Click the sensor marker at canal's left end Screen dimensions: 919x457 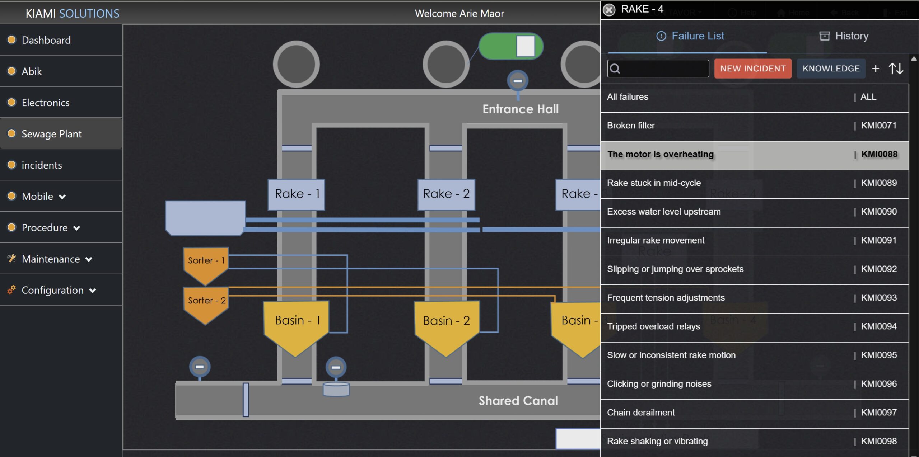pos(200,367)
